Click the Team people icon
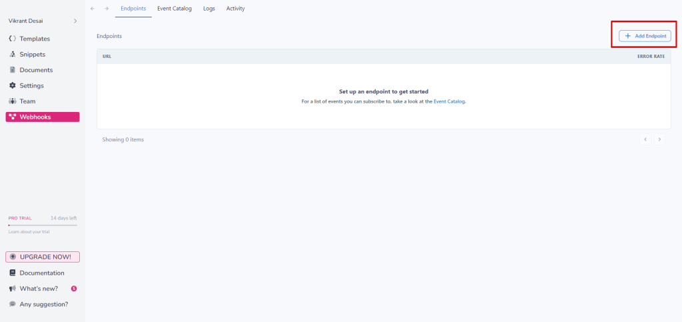The height and width of the screenshot is (322, 682). [13, 101]
